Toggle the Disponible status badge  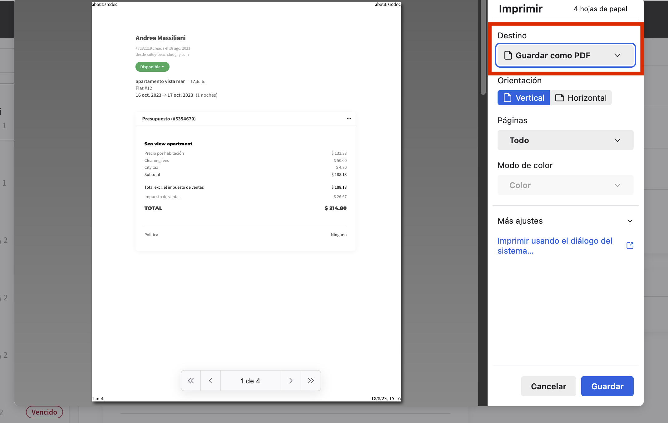coord(152,67)
